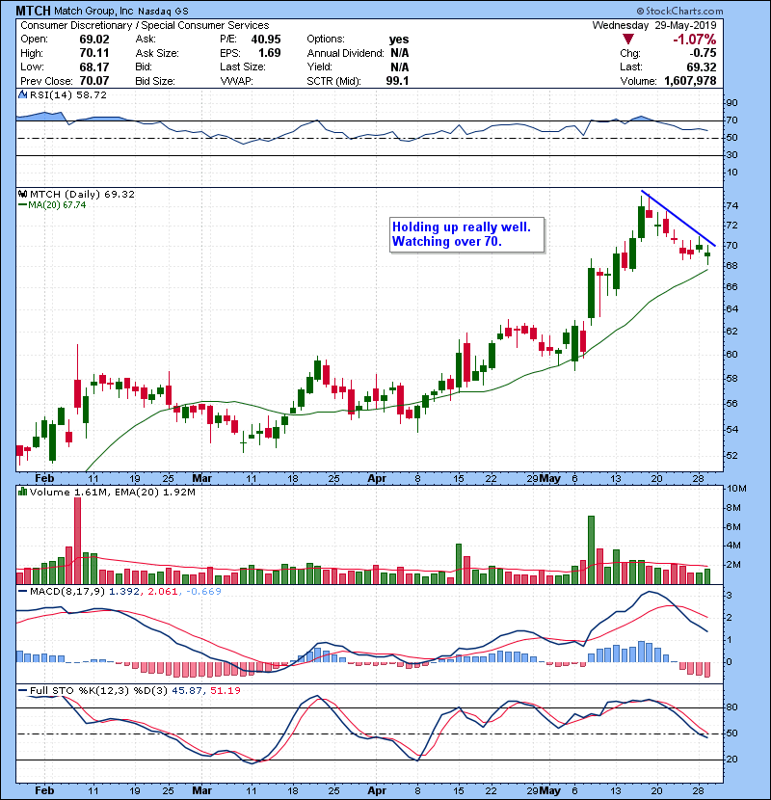Click the Mar label under the price chart
Screen dimensions: 771x800
point(201,479)
